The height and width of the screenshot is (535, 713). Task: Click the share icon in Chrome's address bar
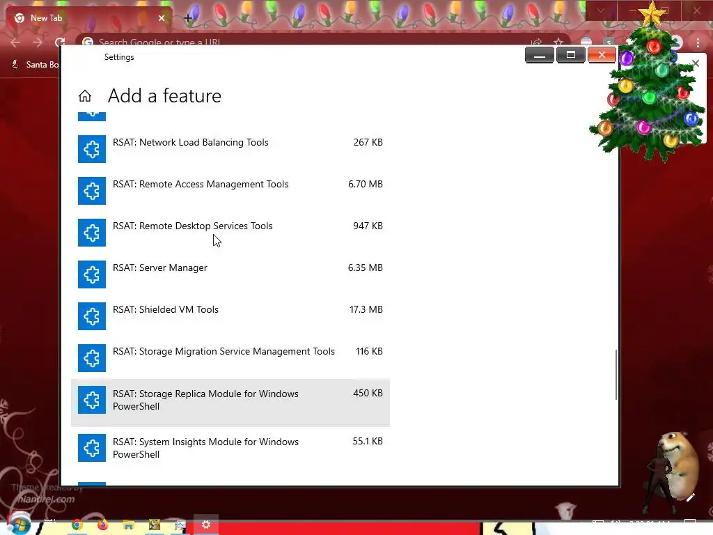click(x=537, y=42)
